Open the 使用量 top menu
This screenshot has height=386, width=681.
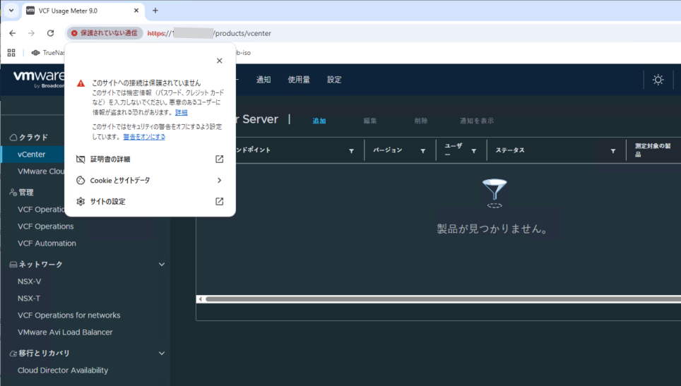coord(299,80)
